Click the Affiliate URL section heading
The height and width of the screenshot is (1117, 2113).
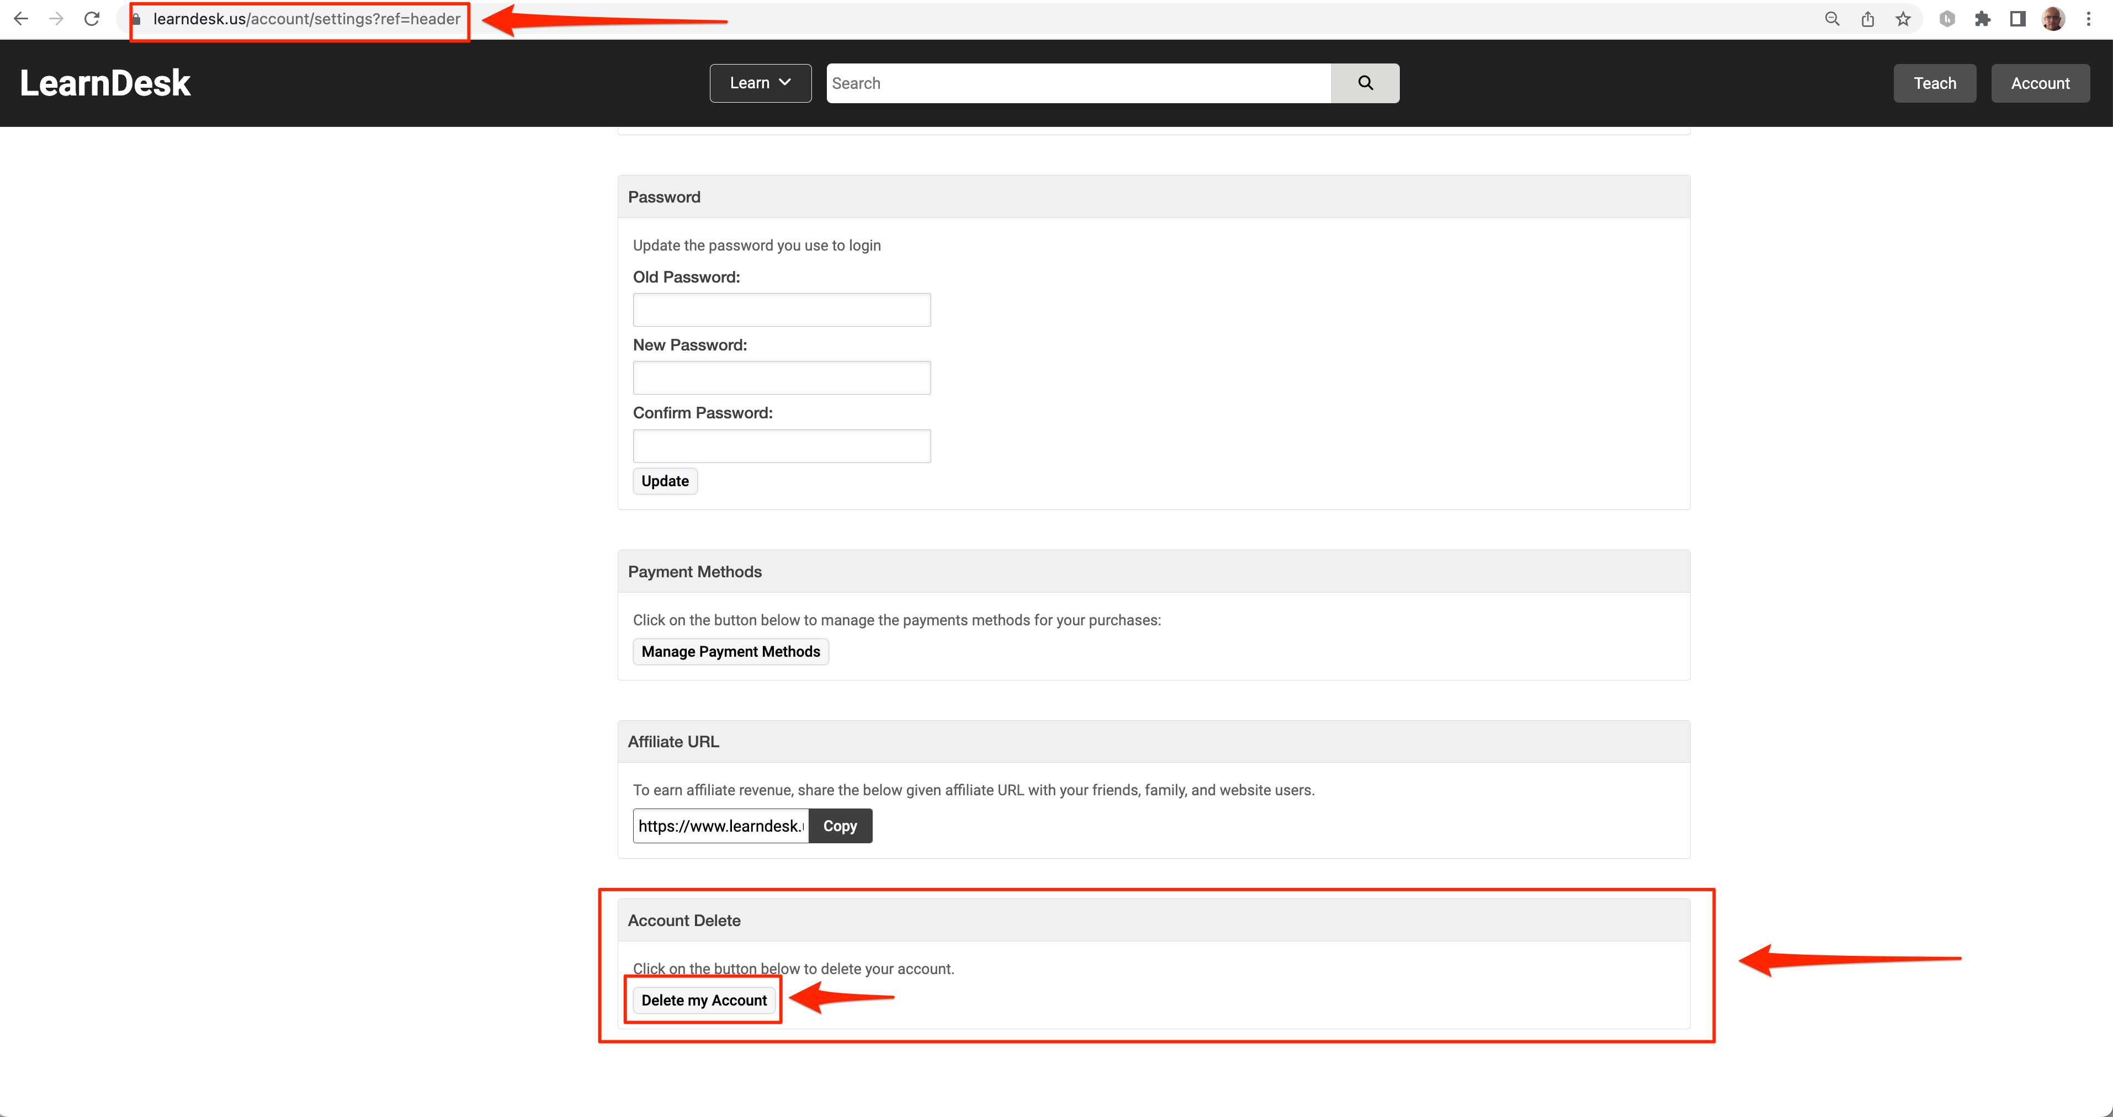(x=673, y=741)
